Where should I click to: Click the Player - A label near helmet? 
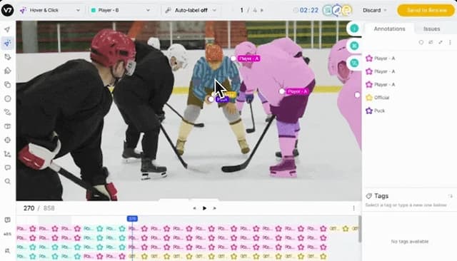(x=248, y=58)
